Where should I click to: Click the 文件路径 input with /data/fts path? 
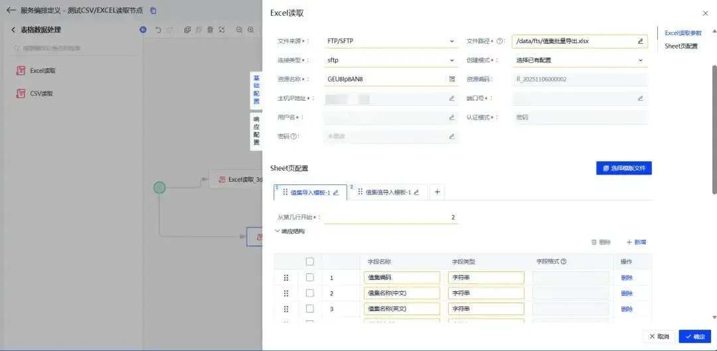point(580,41)
